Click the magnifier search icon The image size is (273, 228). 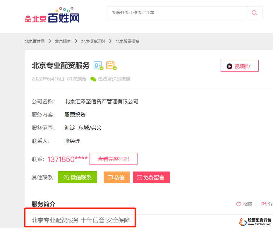coord(254,13)
